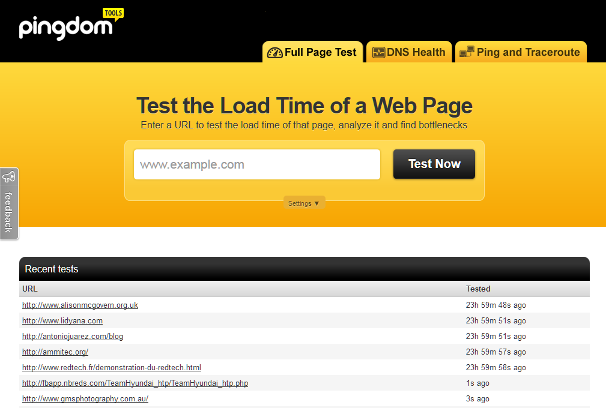Open the redtech.fr demonstration link

[x=112, y=367]
